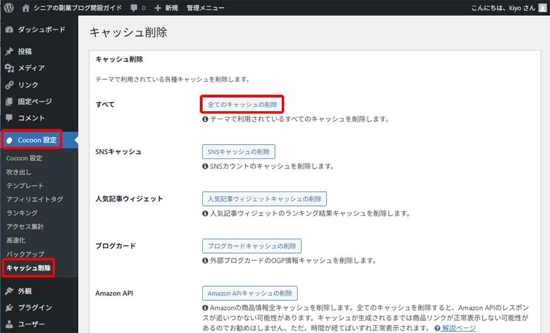This screenshot has width=550, height=333.
Task: Open the comments bubble icon in admin bar
Action: (x=134, y=8)
